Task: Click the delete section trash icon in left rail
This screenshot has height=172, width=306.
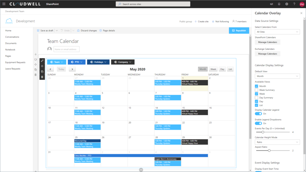Action: (x=36, y=75)
